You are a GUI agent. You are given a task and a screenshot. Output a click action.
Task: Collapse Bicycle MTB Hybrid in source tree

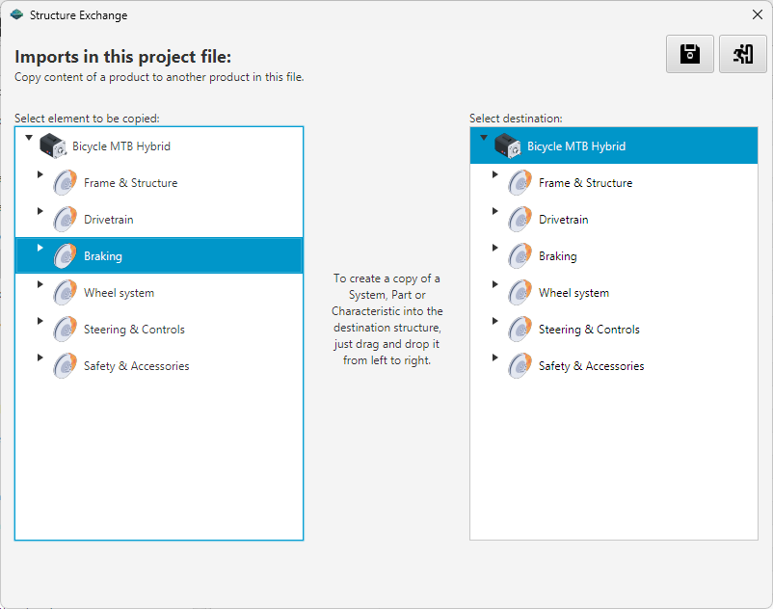(29, 139)
